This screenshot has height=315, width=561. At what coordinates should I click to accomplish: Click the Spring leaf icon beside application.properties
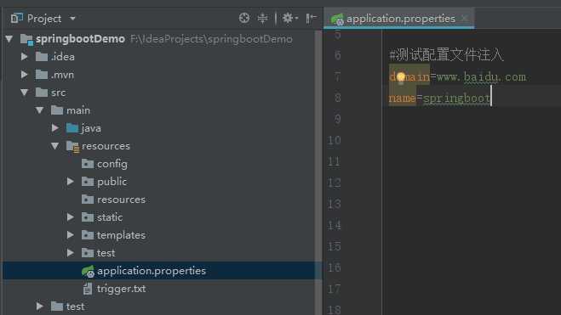tap(88, 271)
